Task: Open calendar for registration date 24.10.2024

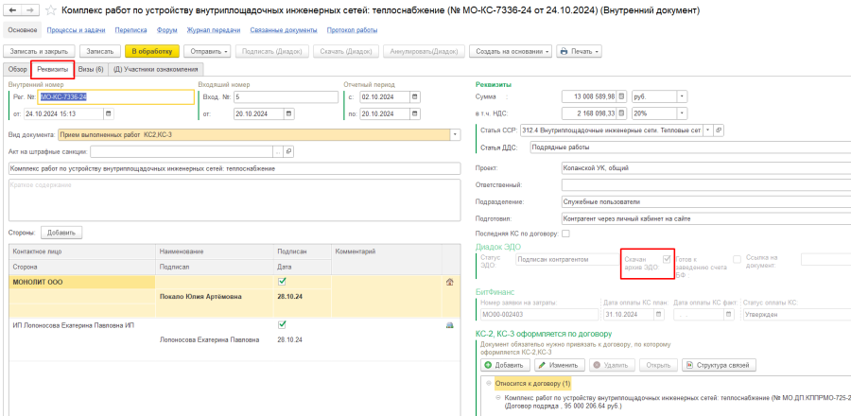Action: click(x=108, y=114)
